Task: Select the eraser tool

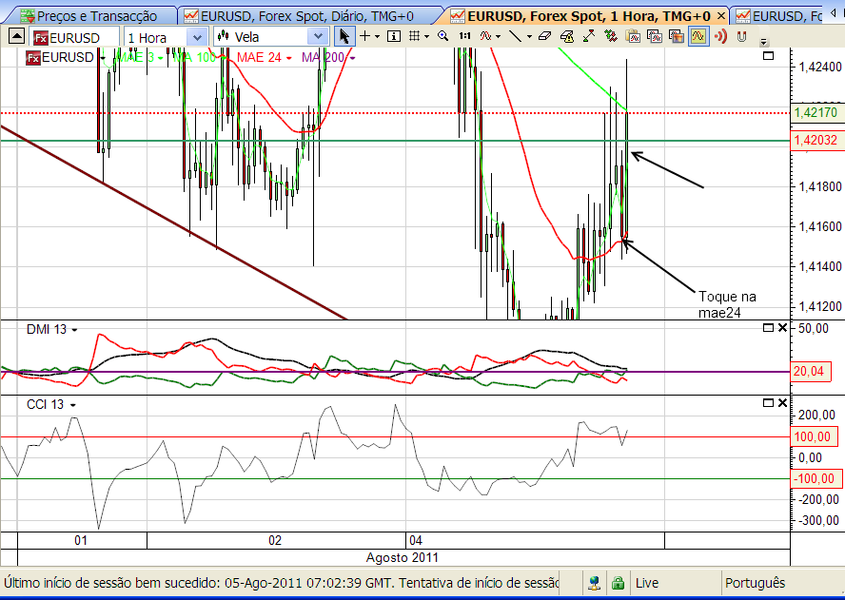Action: coord(545,37)
